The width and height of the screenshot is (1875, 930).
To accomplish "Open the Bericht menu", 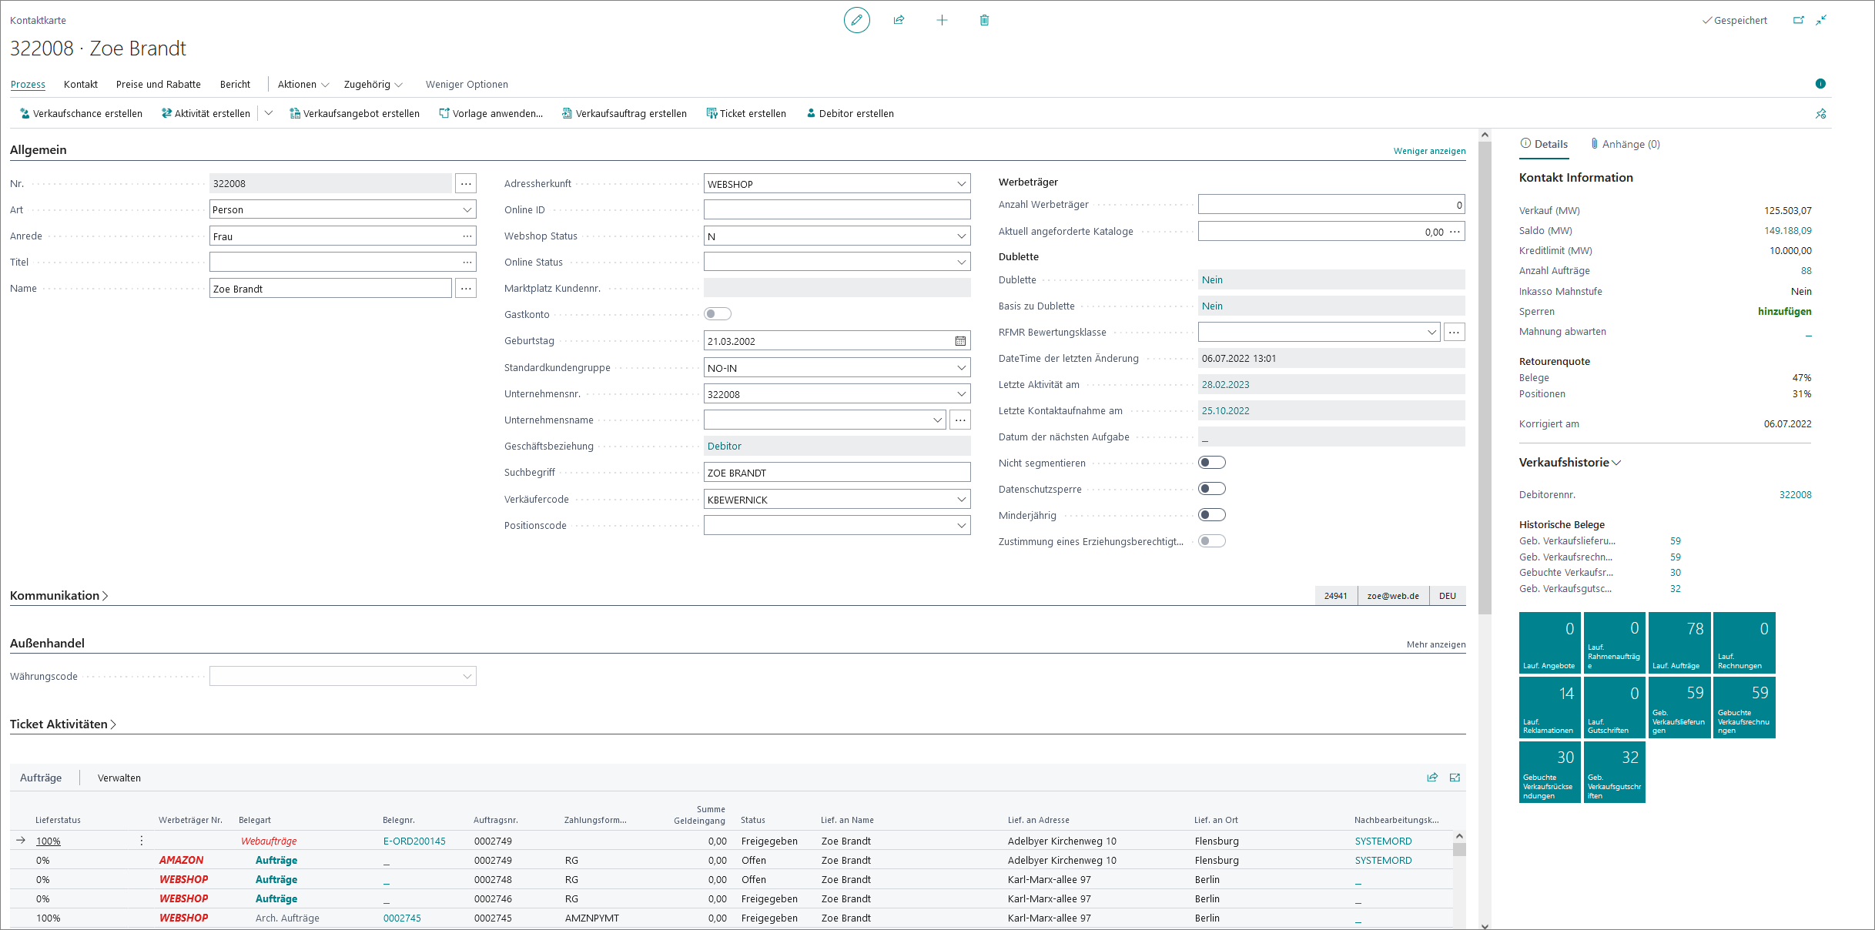I will (235, 85).
